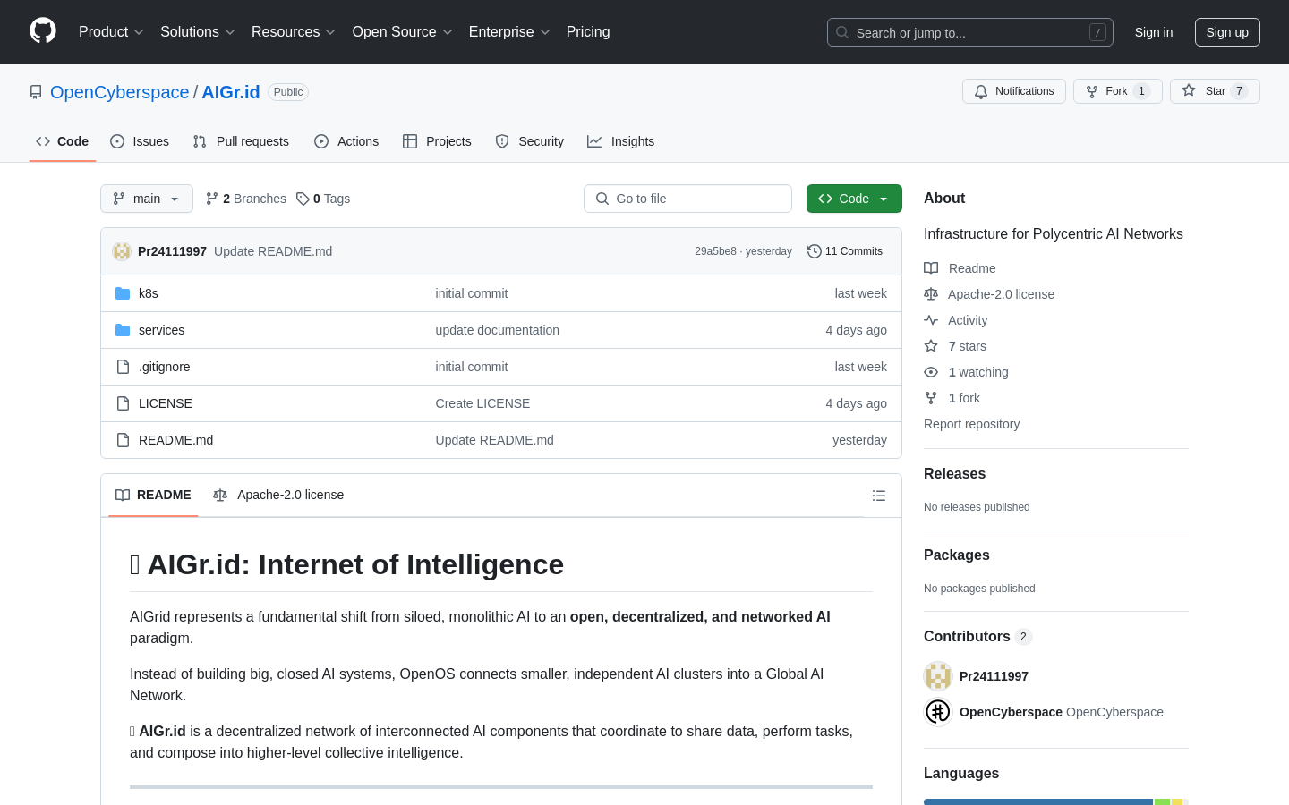Click the green language bar segment
Image resolution: width=1289 pixels, height=805 pixels.
[1162, 802]
